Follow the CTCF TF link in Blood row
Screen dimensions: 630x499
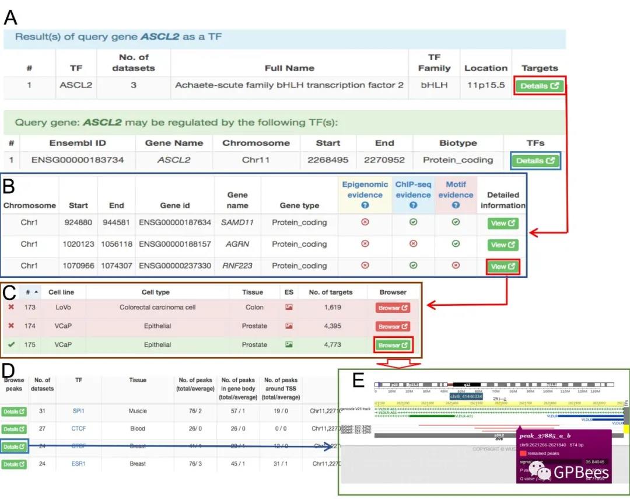[78, 428]
